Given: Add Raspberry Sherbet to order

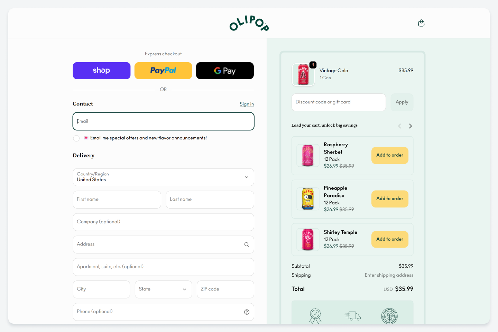Looking at the screenshot, I should [x=390, y=155].
